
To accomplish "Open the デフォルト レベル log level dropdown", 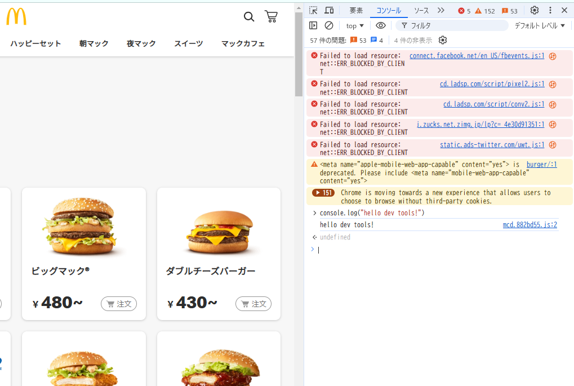I will (540, 25).
